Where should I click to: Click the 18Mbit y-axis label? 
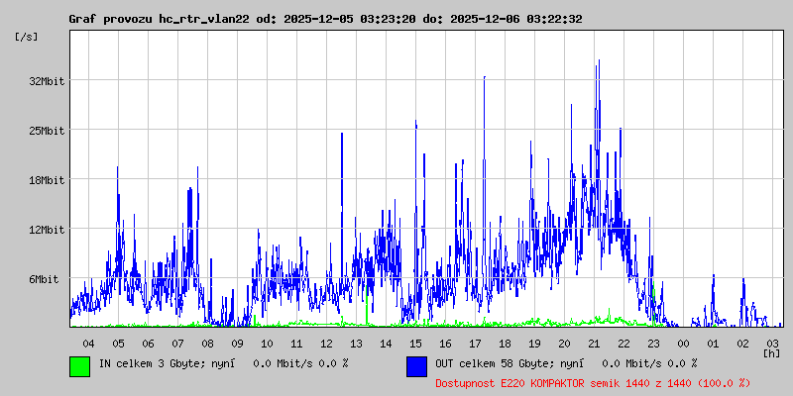[x=47, y=180]
